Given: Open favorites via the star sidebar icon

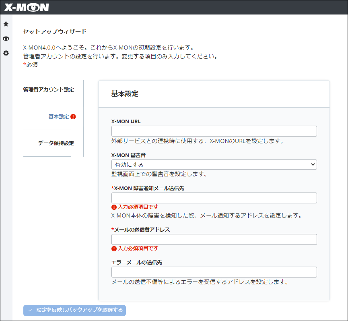Looking at the screenshot, I should pyautogui.click(x=6, y=24).
